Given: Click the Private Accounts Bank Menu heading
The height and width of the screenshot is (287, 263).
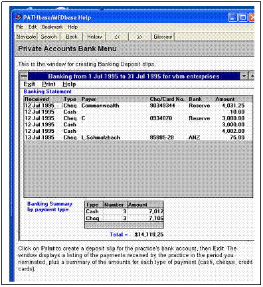Looking at the screenshot, I should 68,48.
